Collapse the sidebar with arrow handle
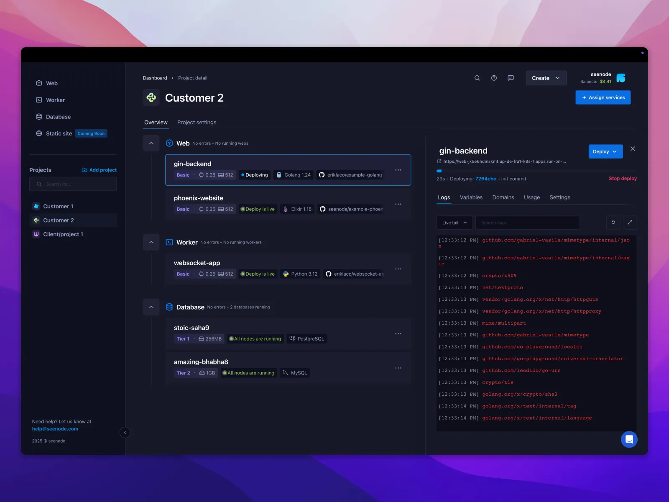The image size is (669, 502). click(x=125, y=433)
